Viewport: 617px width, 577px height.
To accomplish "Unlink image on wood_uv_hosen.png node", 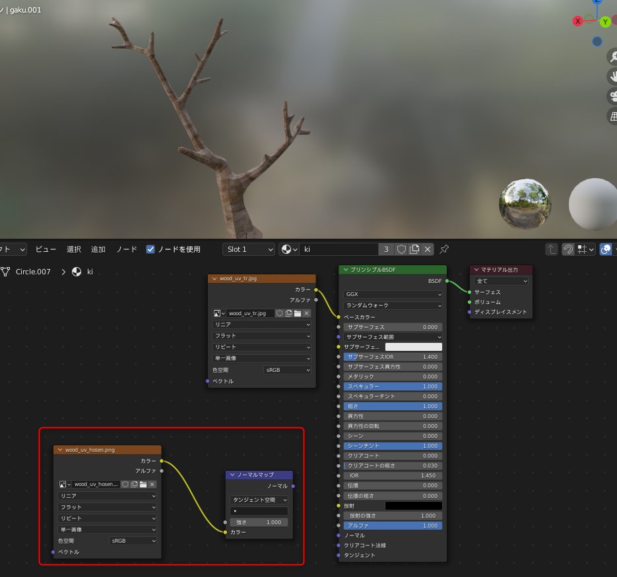I will [152, 484].
